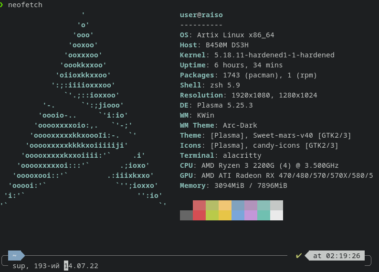This screenshot has width=379, height=272.
Task: Click the logo row 'ooxoo'
Action: pos(84,45)
